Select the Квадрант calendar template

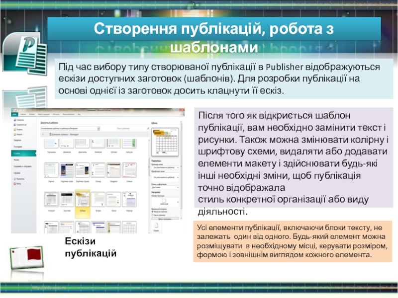pos(114,170)
